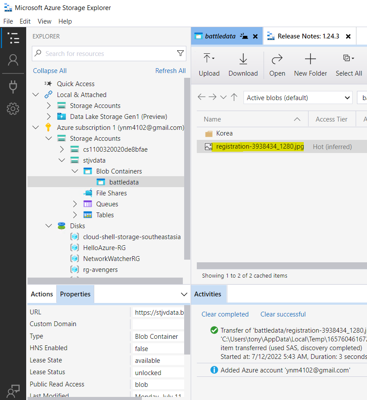The height and width of the screenshot is (400, 367).
Task: Click the Collapse All link
Action: click(50, 71)
